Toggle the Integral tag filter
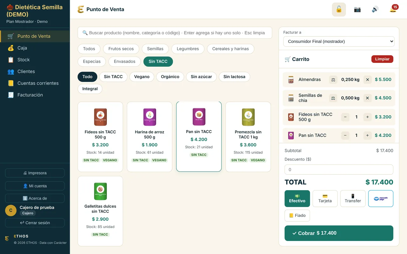Image resolution: width=407 pixels, height=254 pixels. 90,89
